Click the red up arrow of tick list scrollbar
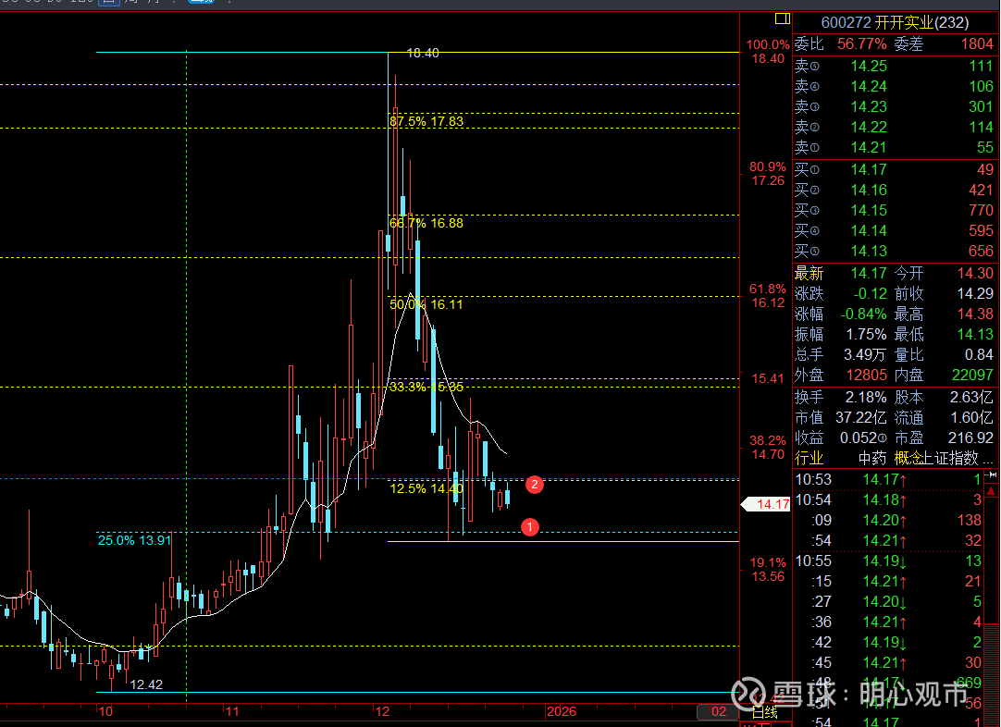 992,491
